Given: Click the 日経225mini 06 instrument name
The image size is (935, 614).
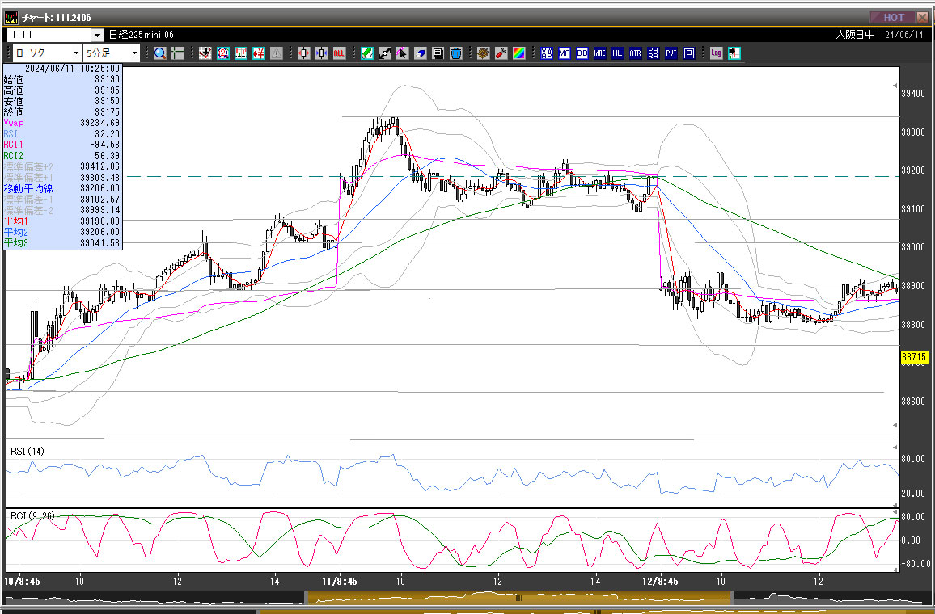Looking at the screenshot, I should pos(142,35).
